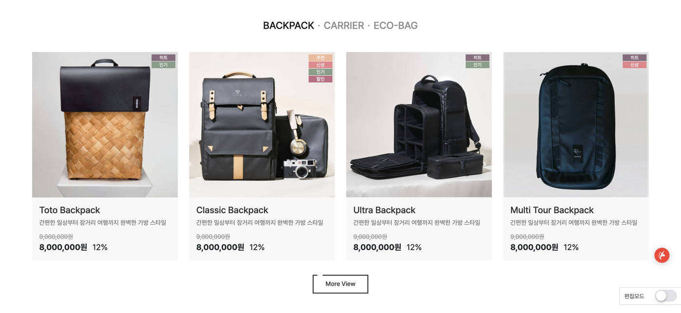Click the 할인 badge on Classic Backpack
This screenshot has height=313, width=681.
coord(321,79)
